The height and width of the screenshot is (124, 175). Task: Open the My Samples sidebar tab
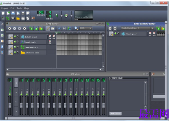[x=2, y=36]
